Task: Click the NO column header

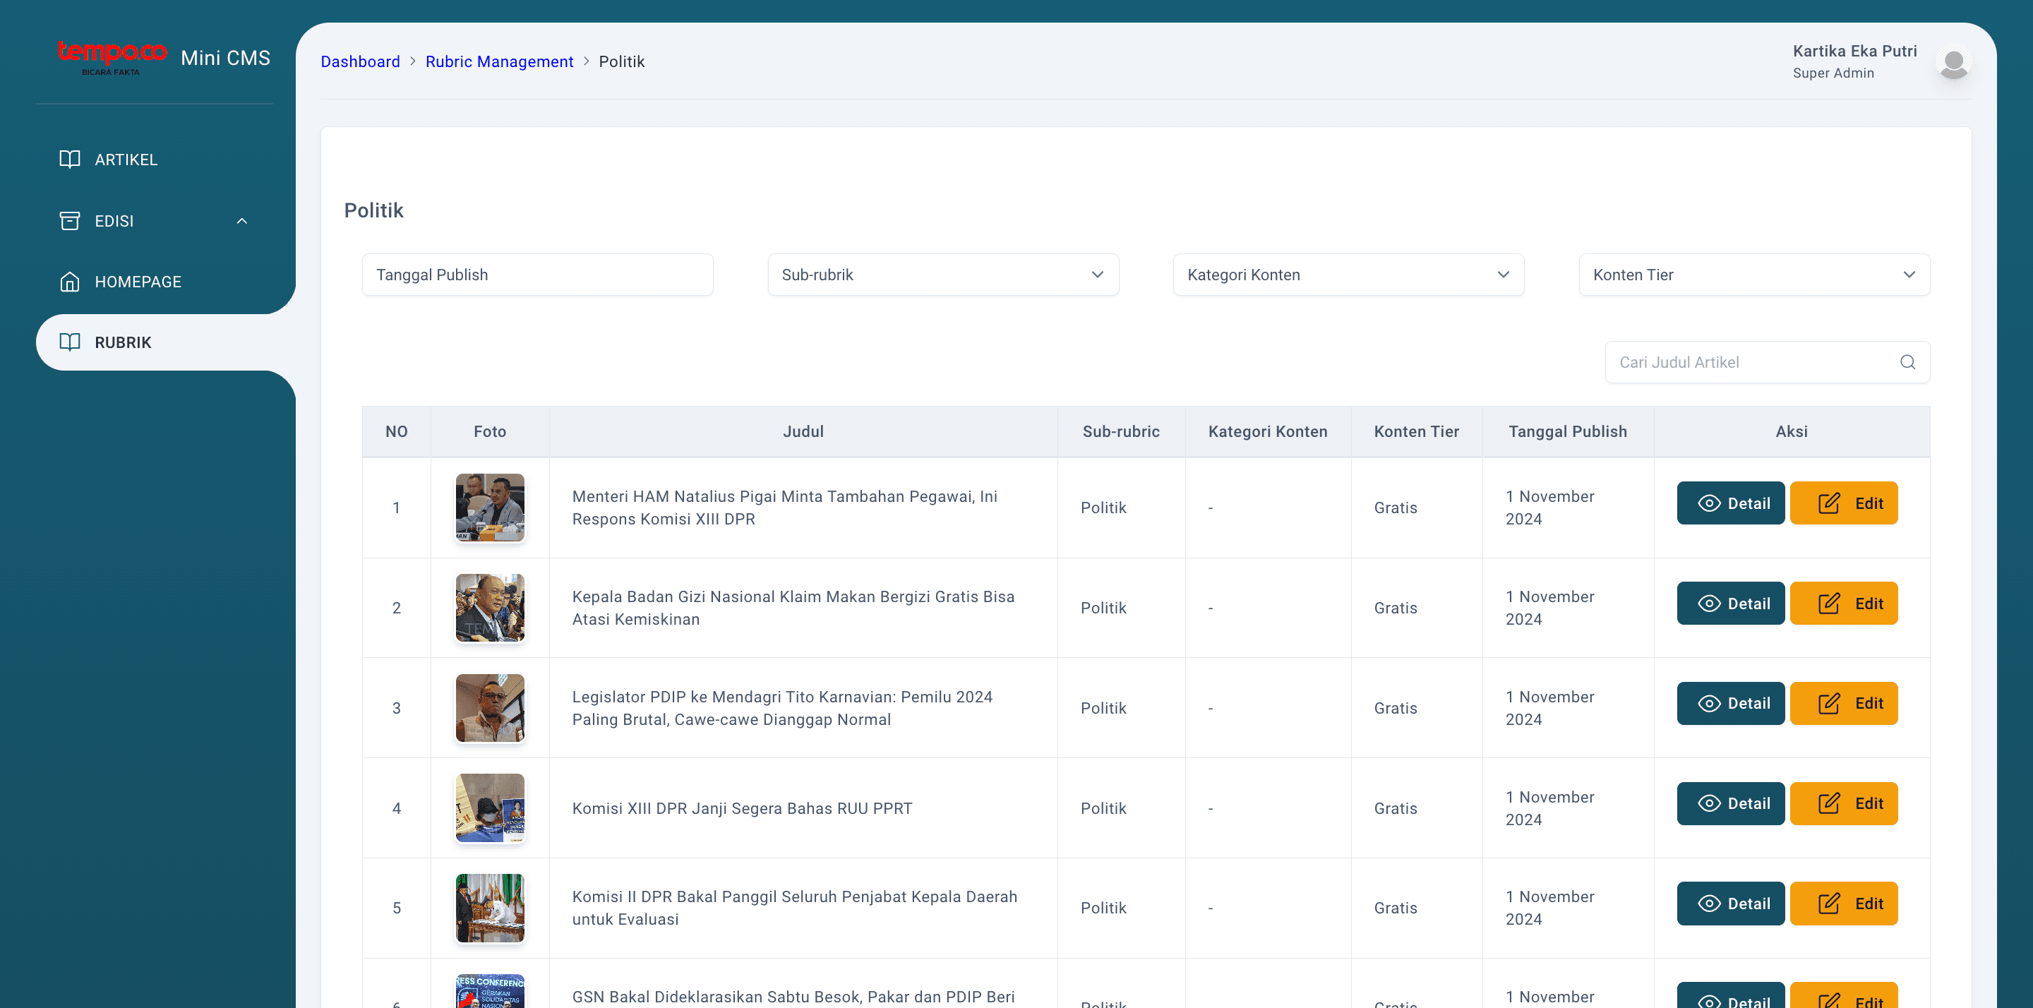Action: (396, 432)
